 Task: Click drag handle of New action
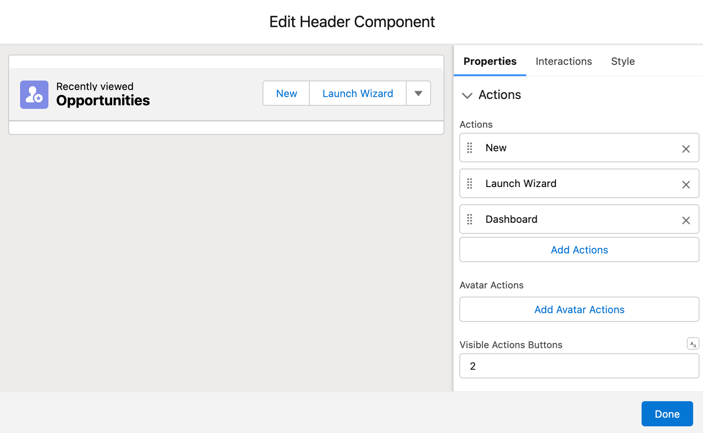pyautogui.click(x=470, y=148)
